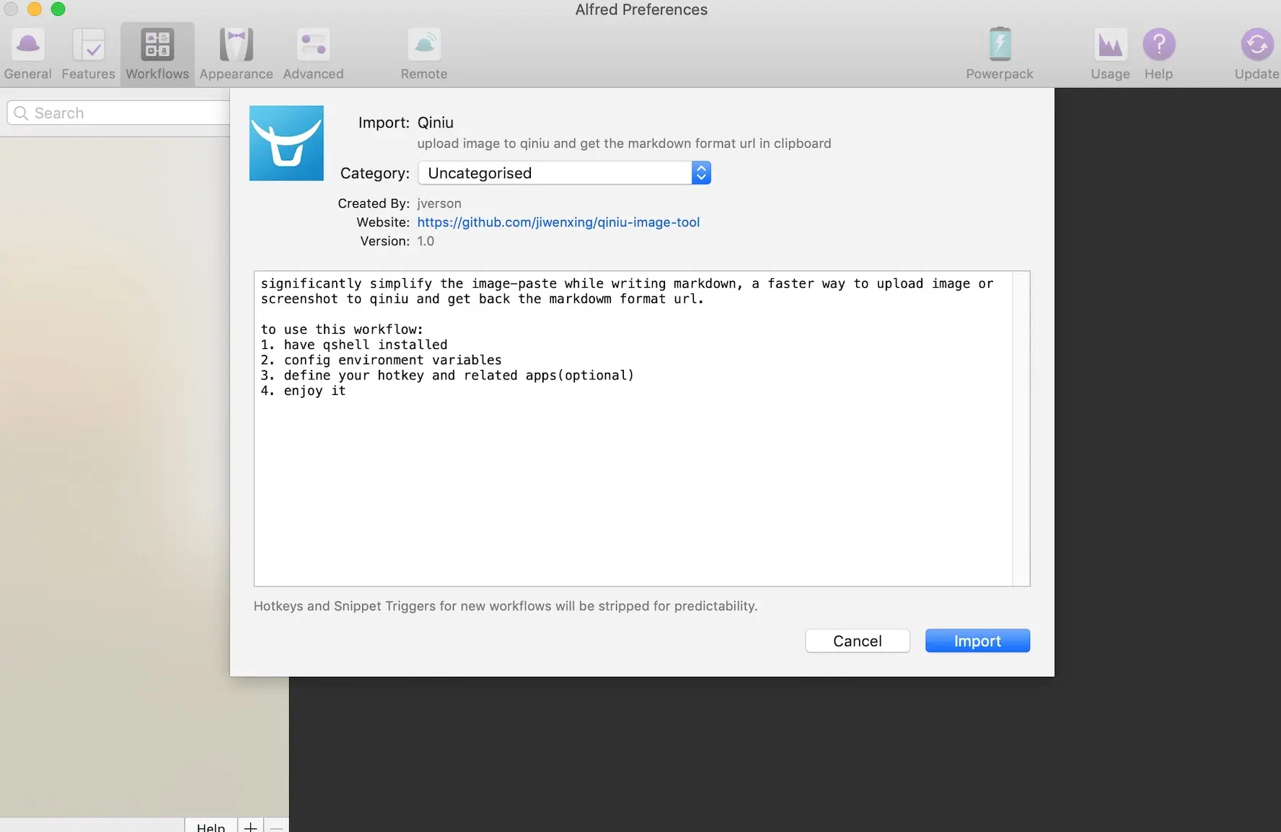Screen dimensions: 1281x832
Task: Open the Help question mark icon
Action: (x=1159, y=45)
